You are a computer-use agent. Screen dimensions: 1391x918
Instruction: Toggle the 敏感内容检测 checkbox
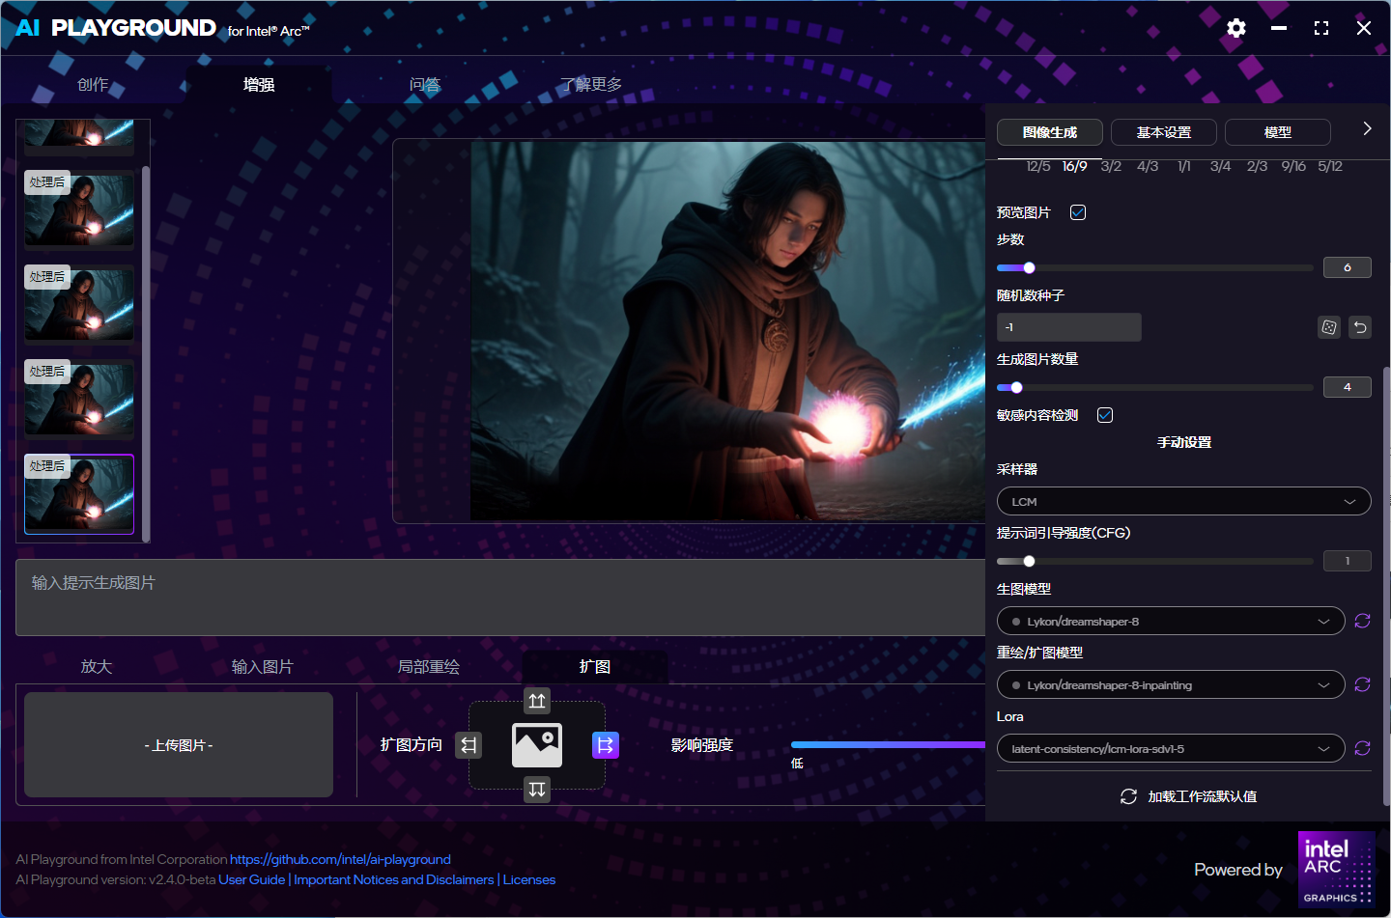pos(1105,415)
